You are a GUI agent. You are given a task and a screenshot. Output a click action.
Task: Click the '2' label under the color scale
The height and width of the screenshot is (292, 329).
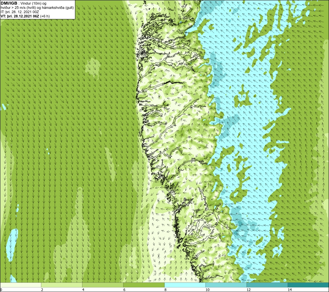coord(42,290)
